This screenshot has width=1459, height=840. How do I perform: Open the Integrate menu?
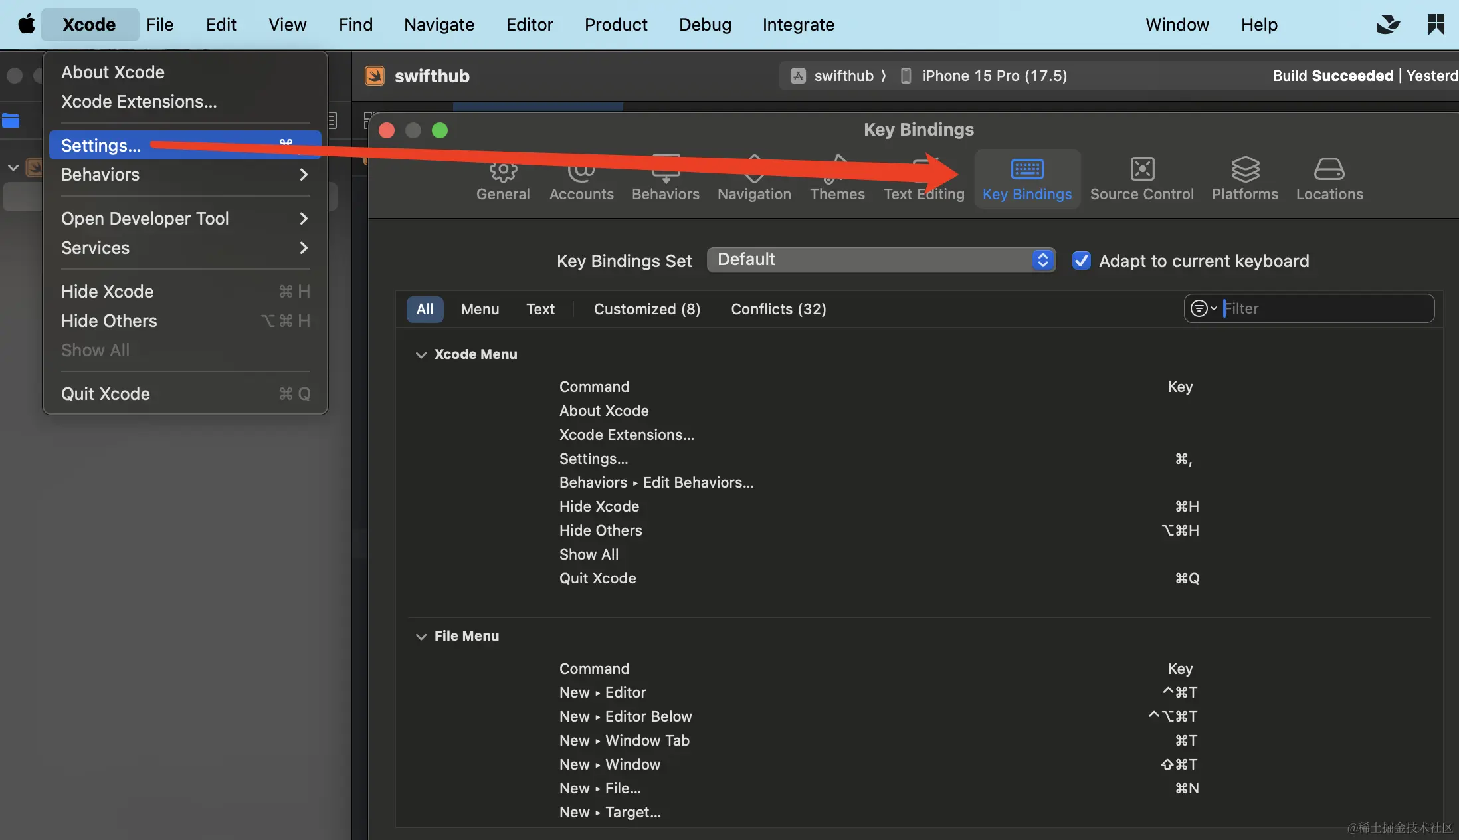[x=798, y=25]
